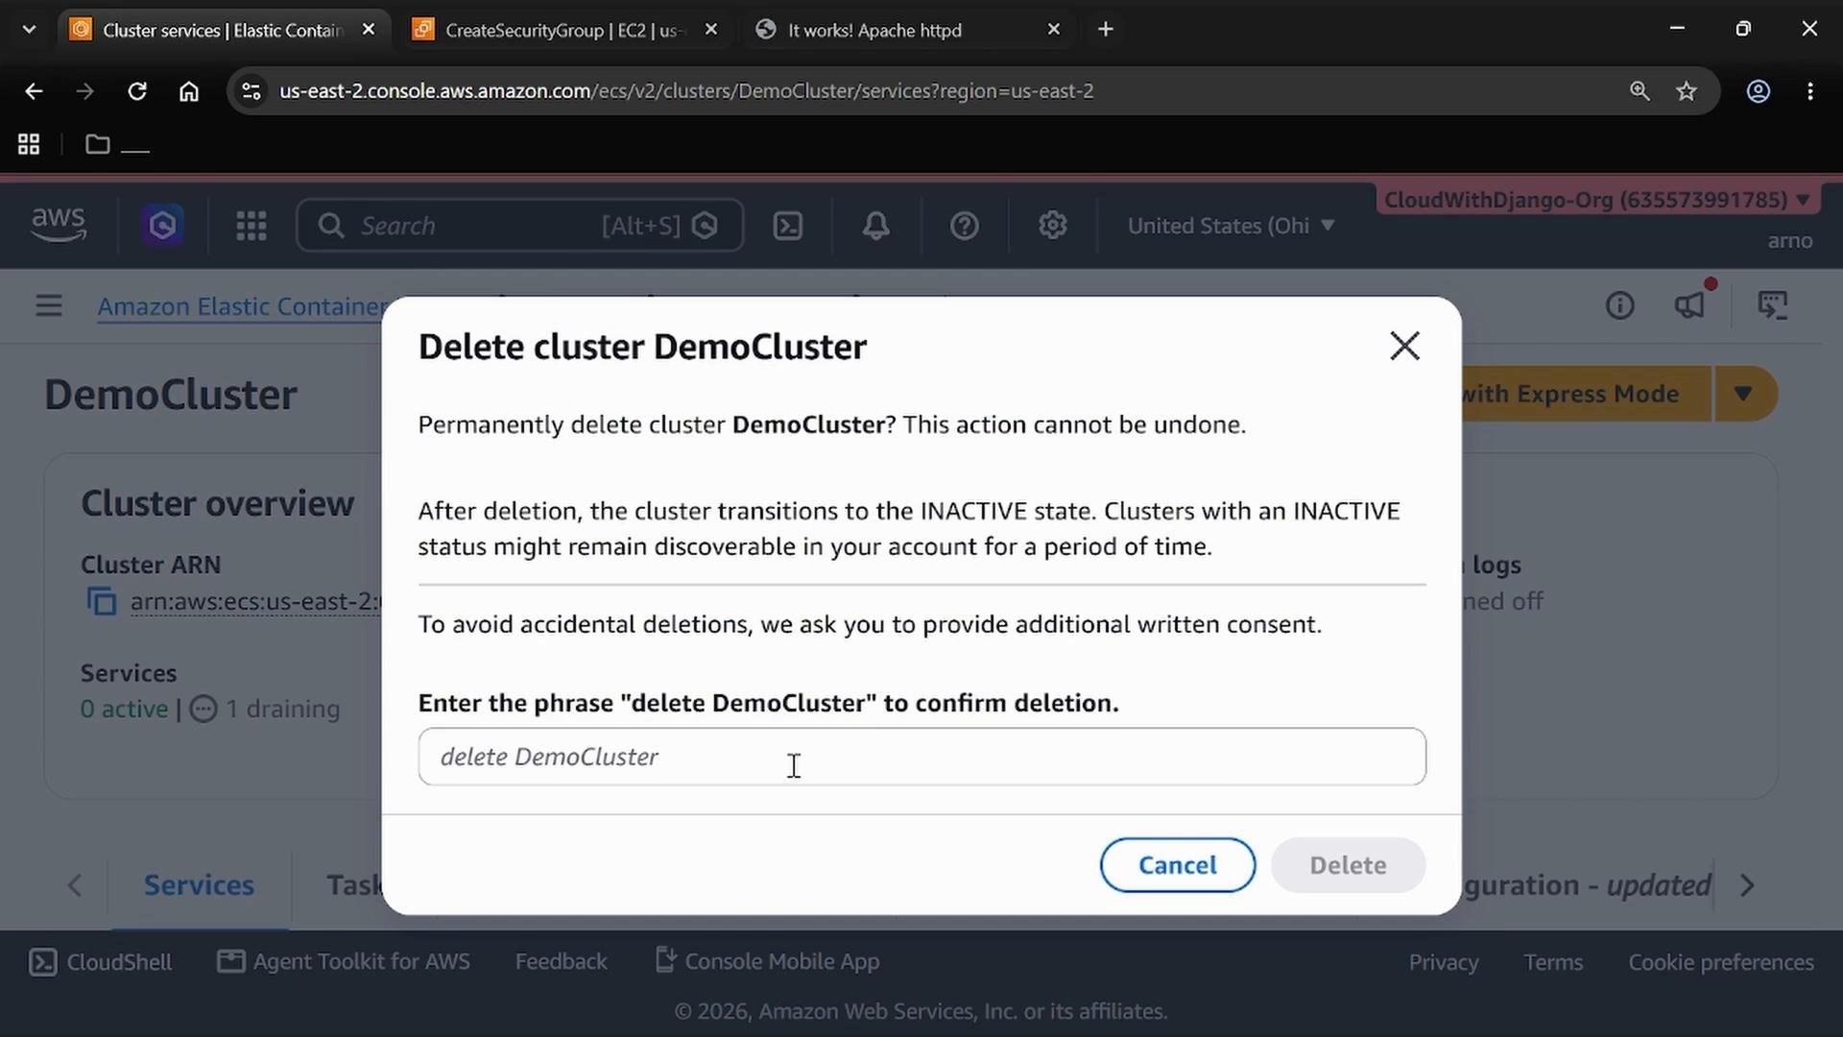Screen dimensions: 1843x1037
Task: Go to the browser home page
Action: click(189, 91)
